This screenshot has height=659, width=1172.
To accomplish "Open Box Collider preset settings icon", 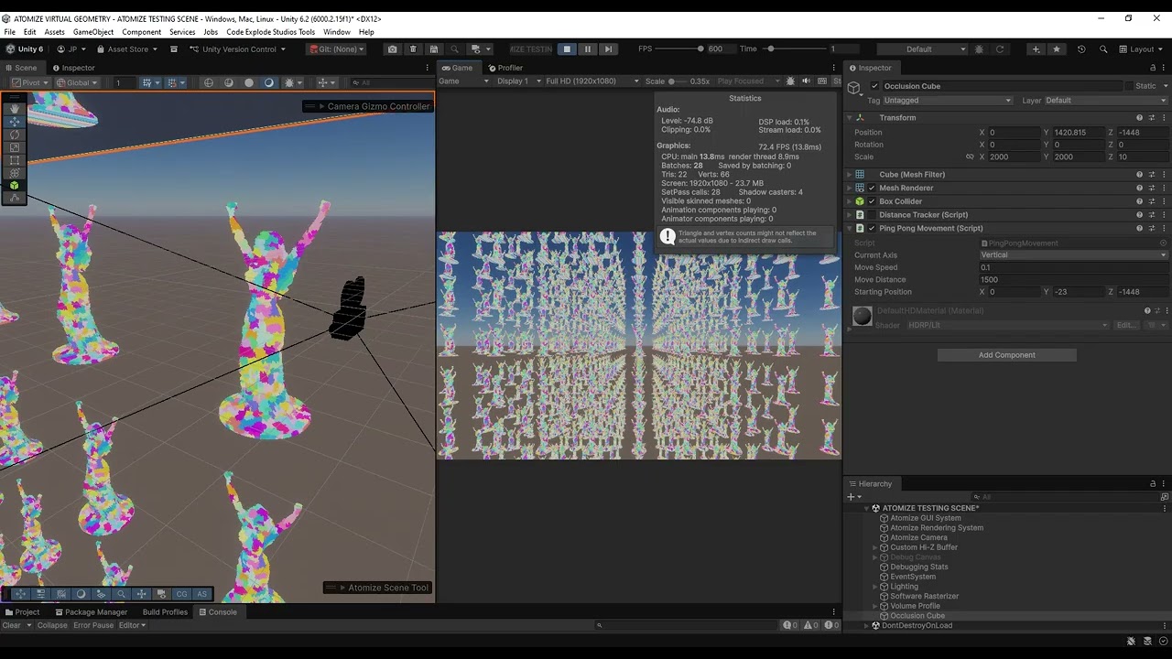I will coord(1152,201).
